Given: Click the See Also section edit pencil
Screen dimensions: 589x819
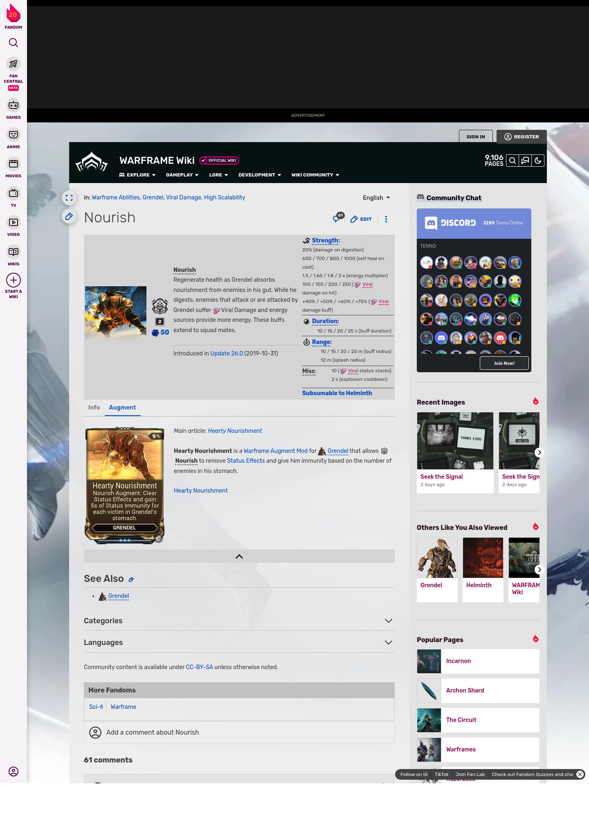Looking at the screenshot, I should [131, 579].
